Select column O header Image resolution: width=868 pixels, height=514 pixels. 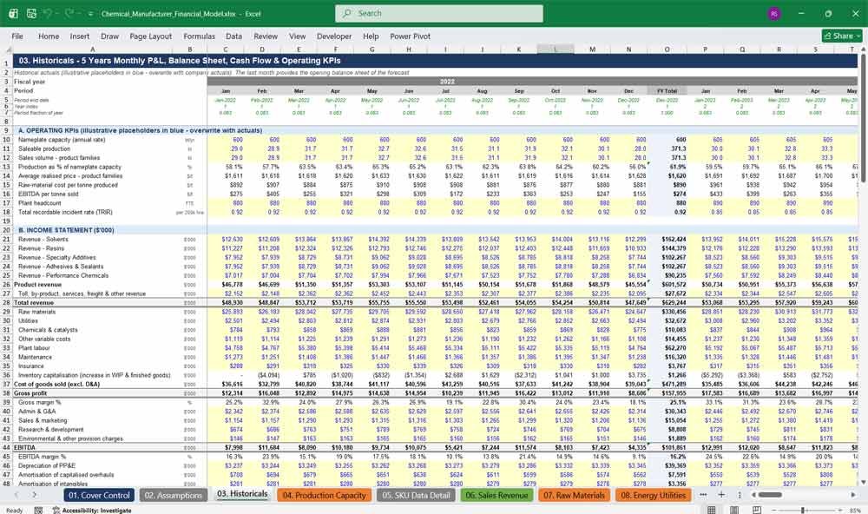(667, 49)
